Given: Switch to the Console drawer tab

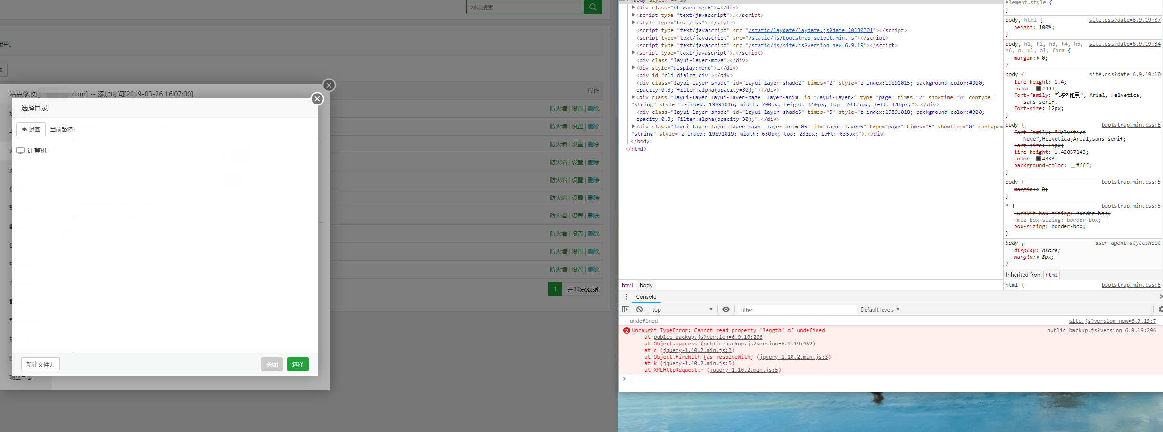Looking at the screenshot, I should (646, 296).
